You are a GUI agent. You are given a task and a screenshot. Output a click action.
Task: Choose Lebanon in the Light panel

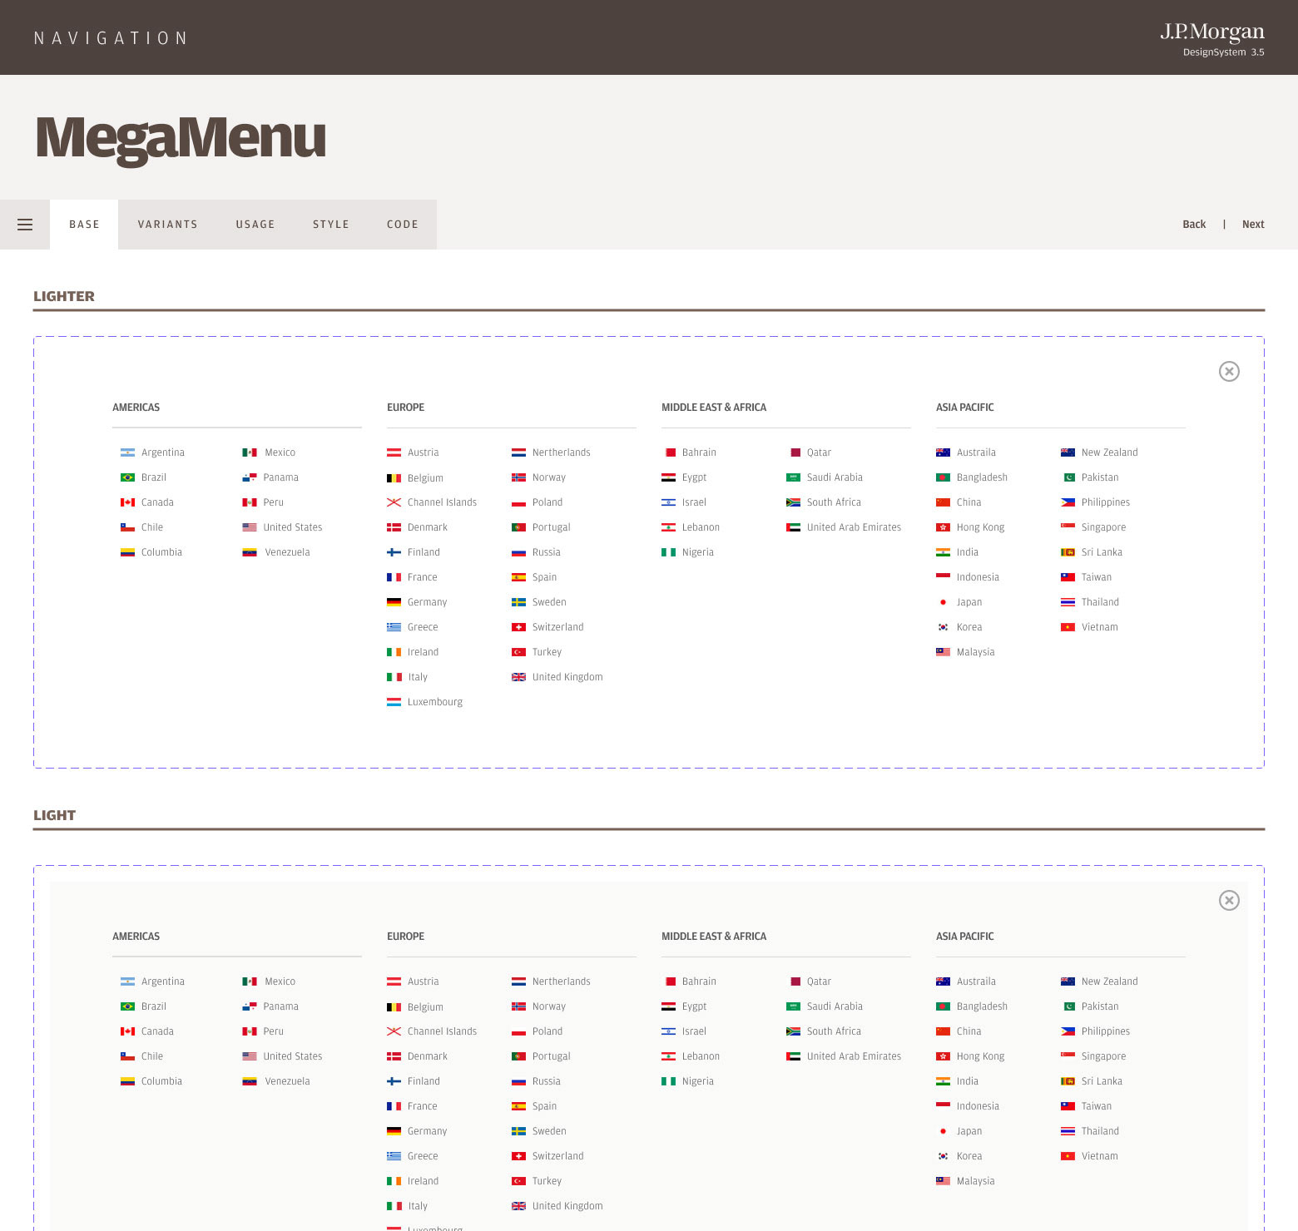click(x=701, y=1056)
